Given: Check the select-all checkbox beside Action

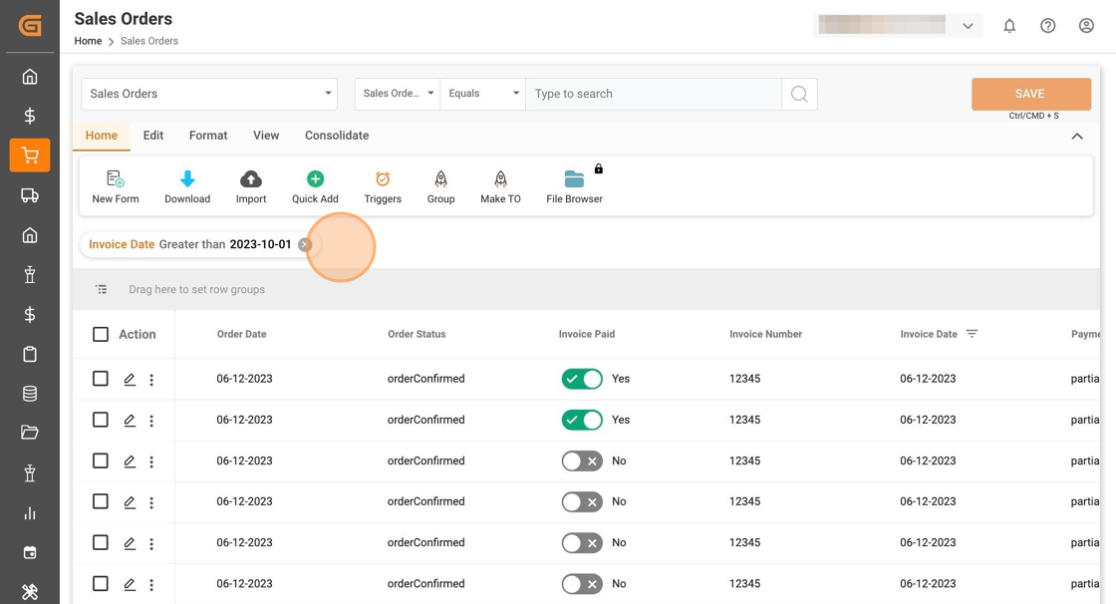Looking at the screenshot, I should 101,335.
